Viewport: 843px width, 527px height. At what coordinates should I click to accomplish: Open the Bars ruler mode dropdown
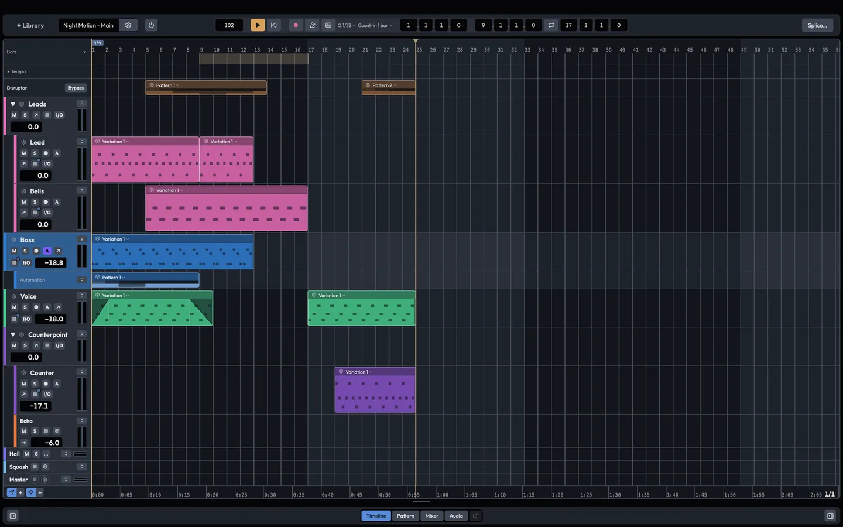(x=46, y=52)
